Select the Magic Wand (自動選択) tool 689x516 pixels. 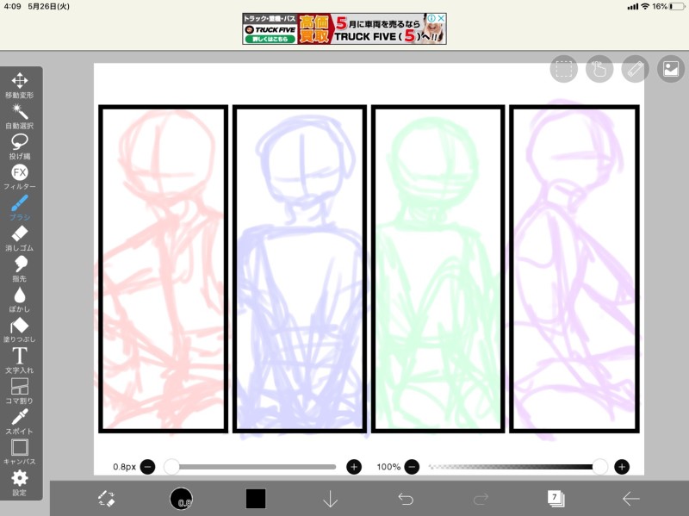pos(19,116)
